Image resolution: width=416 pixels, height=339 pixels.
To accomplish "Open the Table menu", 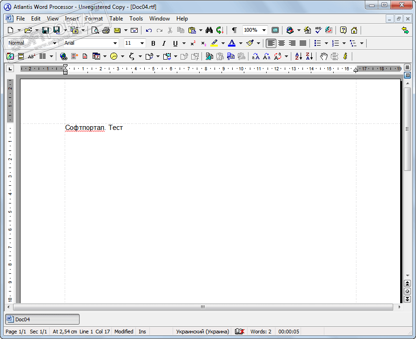I will point(116,19).
